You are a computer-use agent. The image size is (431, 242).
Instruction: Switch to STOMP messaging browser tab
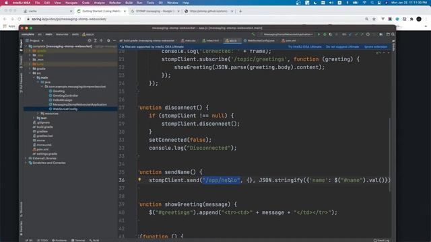click(x=156, y=11)
